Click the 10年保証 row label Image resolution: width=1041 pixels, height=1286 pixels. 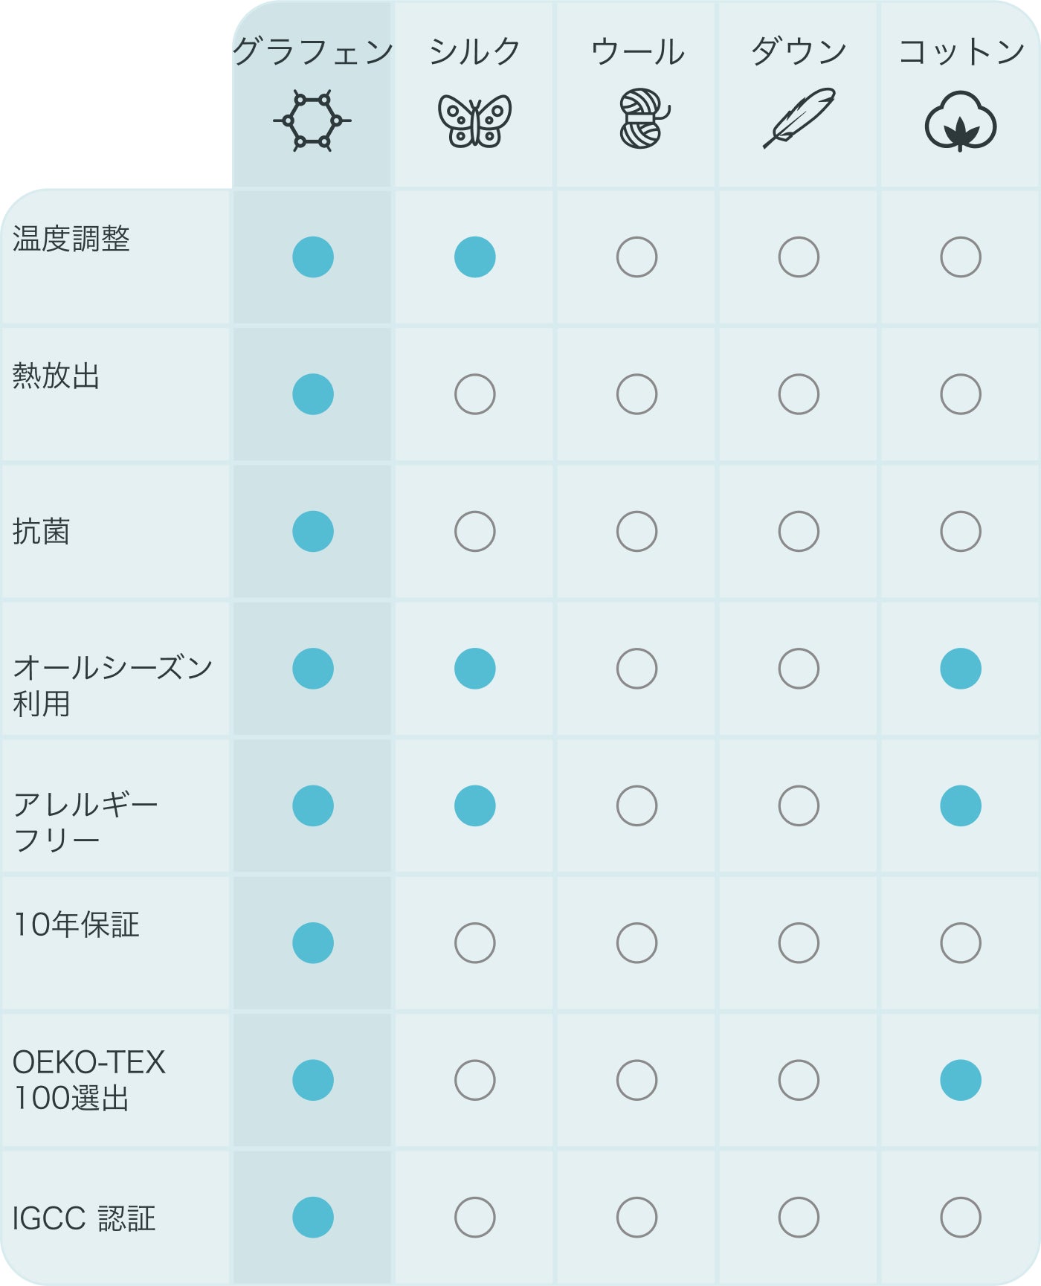(x=77, y=925)
